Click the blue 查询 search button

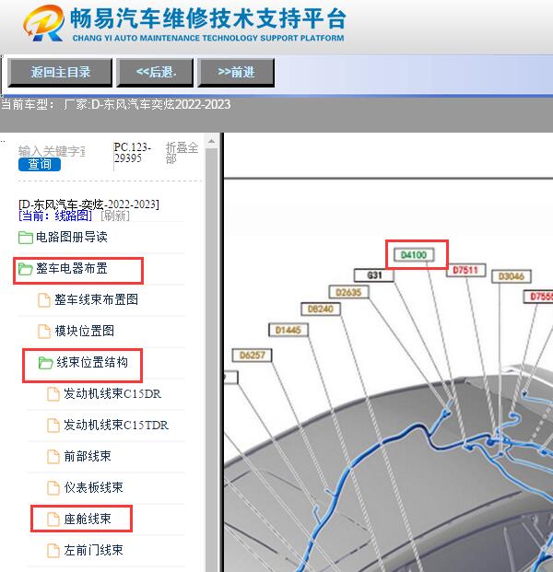[x=40, y=164]
